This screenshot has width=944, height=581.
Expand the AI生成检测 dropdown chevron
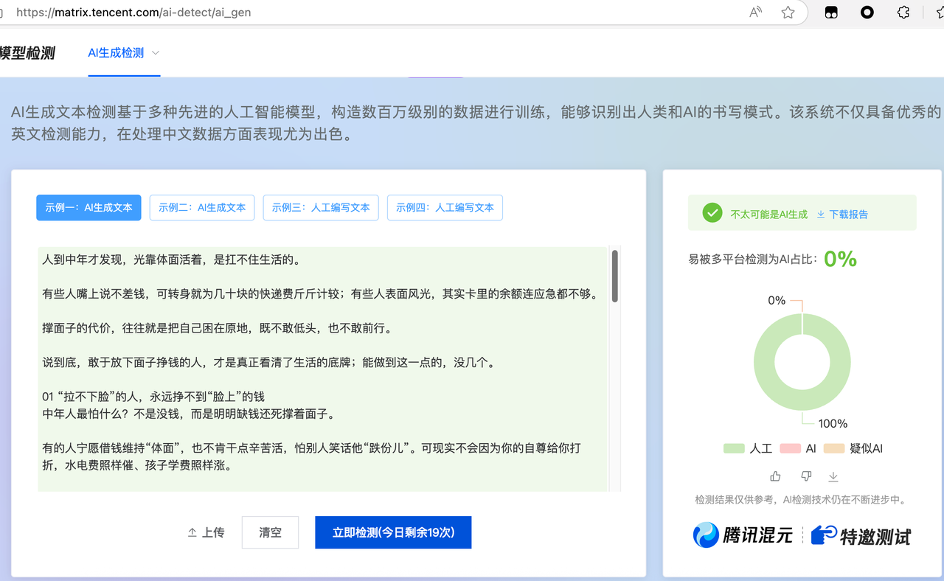156,53
